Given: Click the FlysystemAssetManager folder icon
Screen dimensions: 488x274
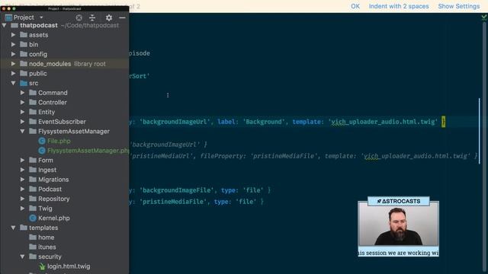Looking at the screenshot, I should [33, 131].
